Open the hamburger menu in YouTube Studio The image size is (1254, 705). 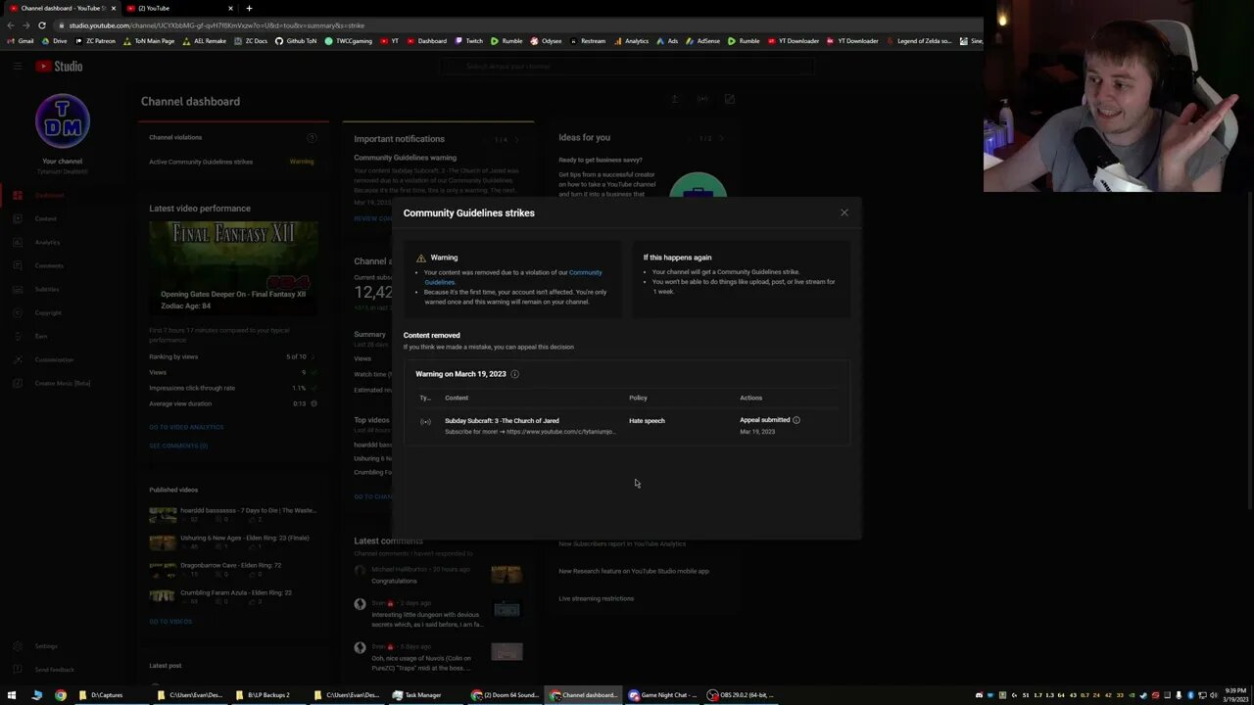[18, 67]
